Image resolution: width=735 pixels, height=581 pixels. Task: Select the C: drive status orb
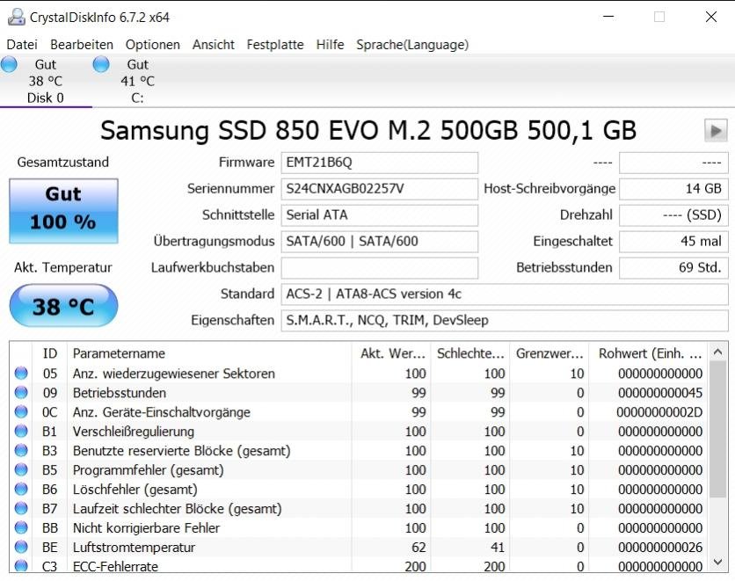click(x=101, y=64)
